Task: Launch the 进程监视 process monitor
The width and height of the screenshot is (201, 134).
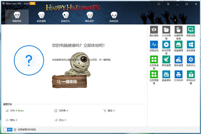Action: coord(154,45)
